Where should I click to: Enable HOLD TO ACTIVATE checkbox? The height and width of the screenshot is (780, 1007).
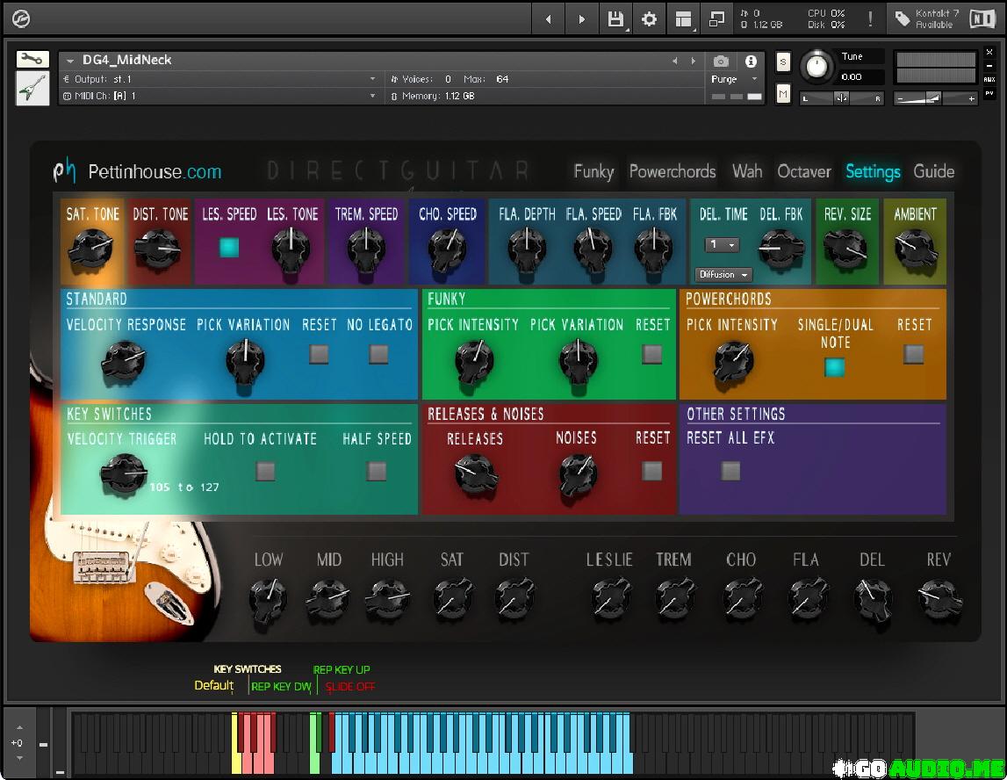[x=265, y=471]
